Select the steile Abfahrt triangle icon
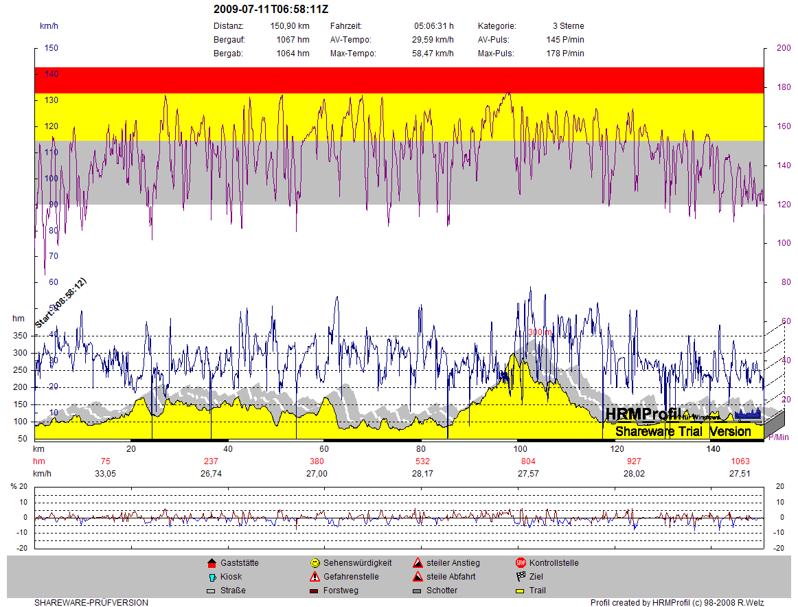798x607 pixels. click(418, 577)
